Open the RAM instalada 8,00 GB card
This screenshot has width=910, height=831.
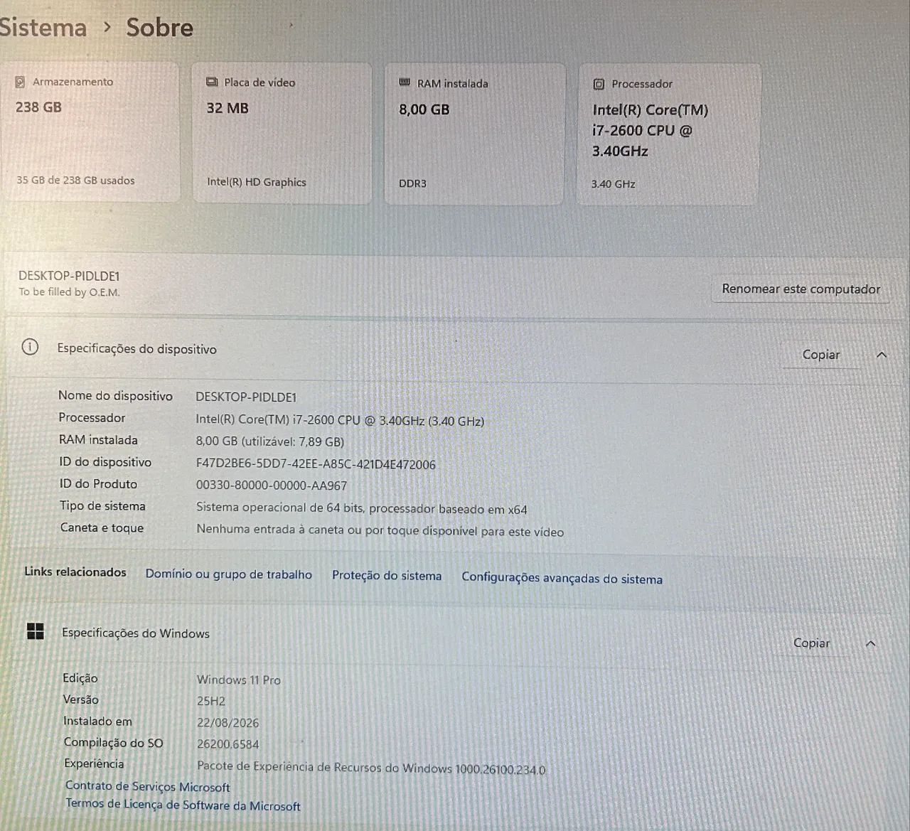click(x=475, y=134)
